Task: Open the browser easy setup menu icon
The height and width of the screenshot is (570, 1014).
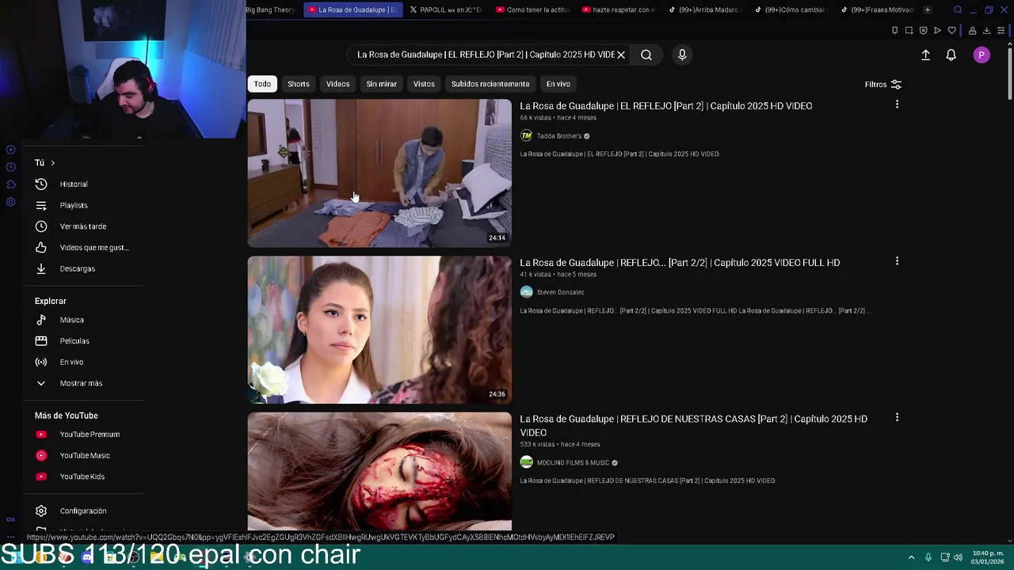Action: pos(1001,30)
